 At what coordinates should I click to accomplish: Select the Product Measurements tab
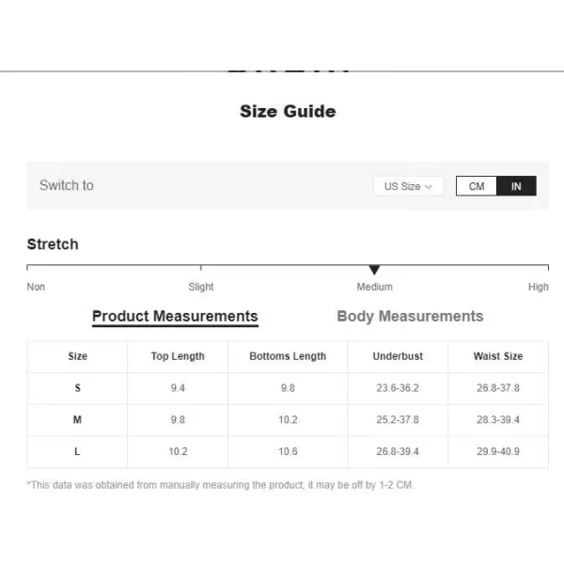(175, 317)
